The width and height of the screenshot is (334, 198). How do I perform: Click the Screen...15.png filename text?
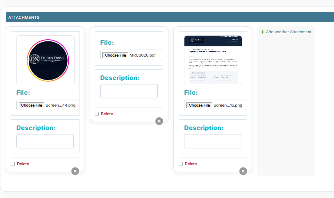(x=228, y=105)
